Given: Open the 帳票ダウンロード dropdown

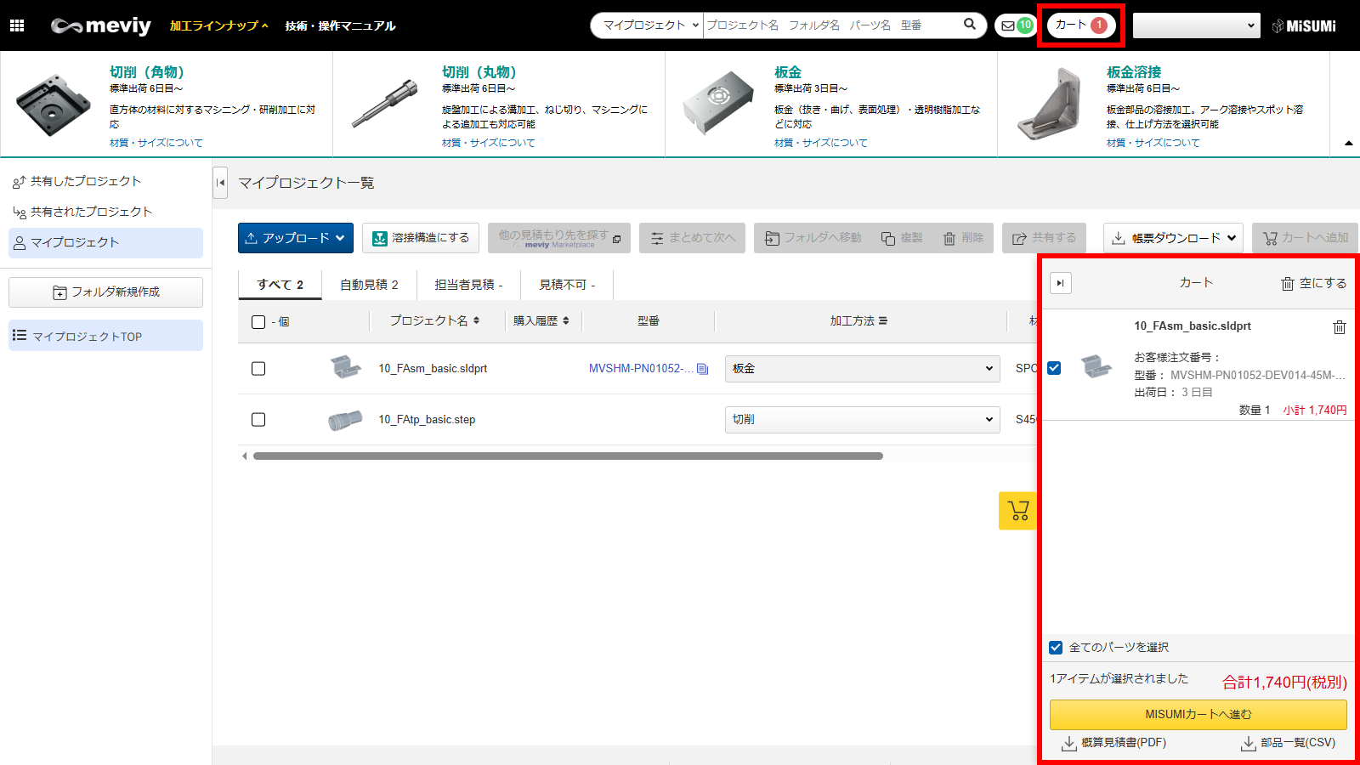Looking at the screenshot, I should pyautogui.click(x=1173, y=238).
